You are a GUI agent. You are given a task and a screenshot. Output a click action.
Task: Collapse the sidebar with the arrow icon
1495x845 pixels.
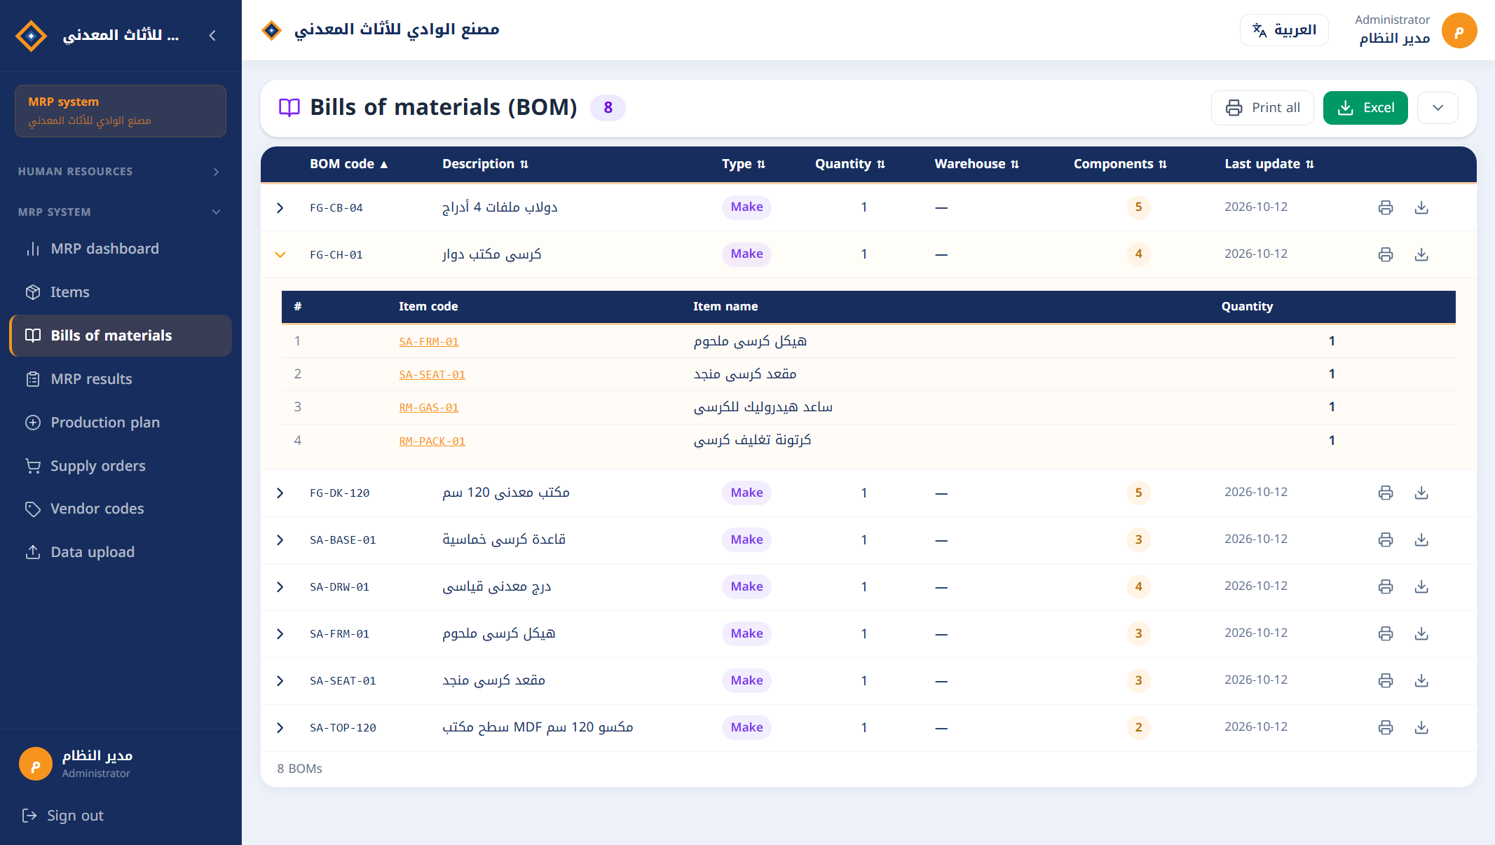click(212, 35)
